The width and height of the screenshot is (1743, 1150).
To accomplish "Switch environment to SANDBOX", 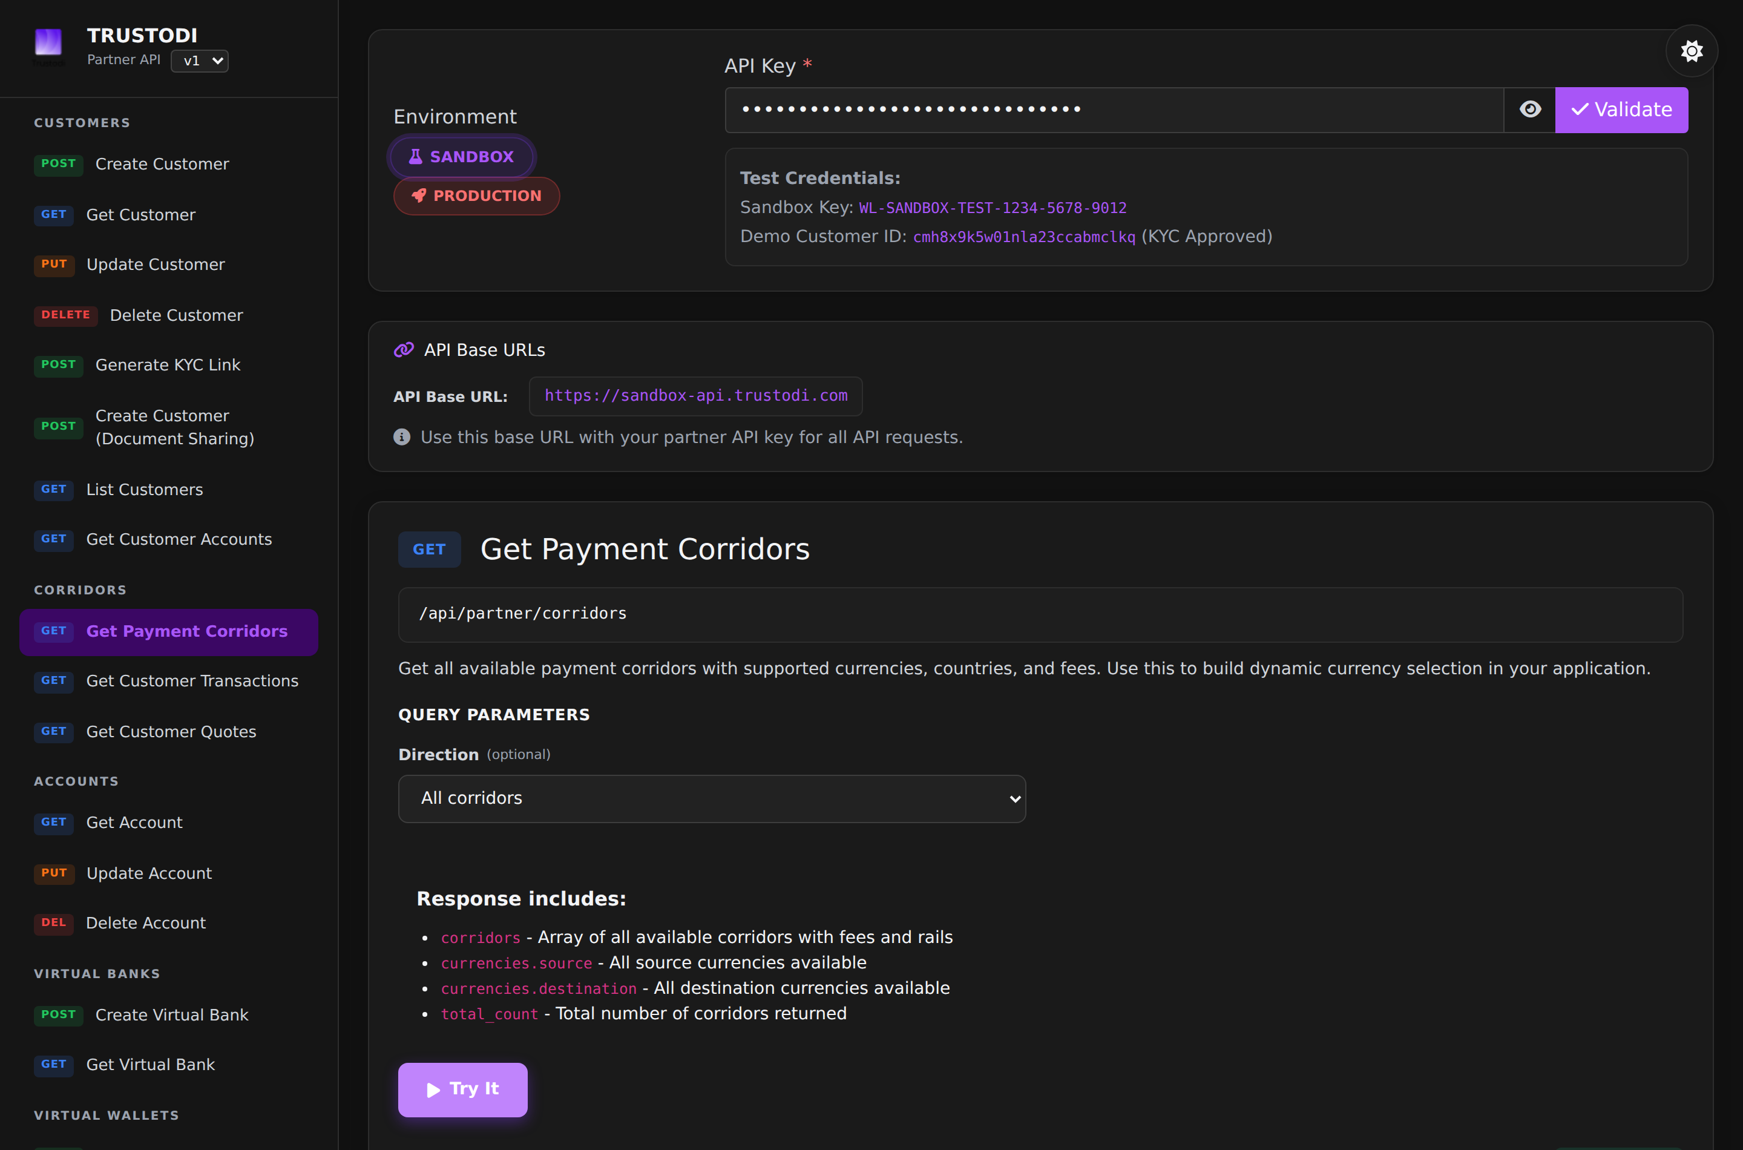I will coord(461,157).
